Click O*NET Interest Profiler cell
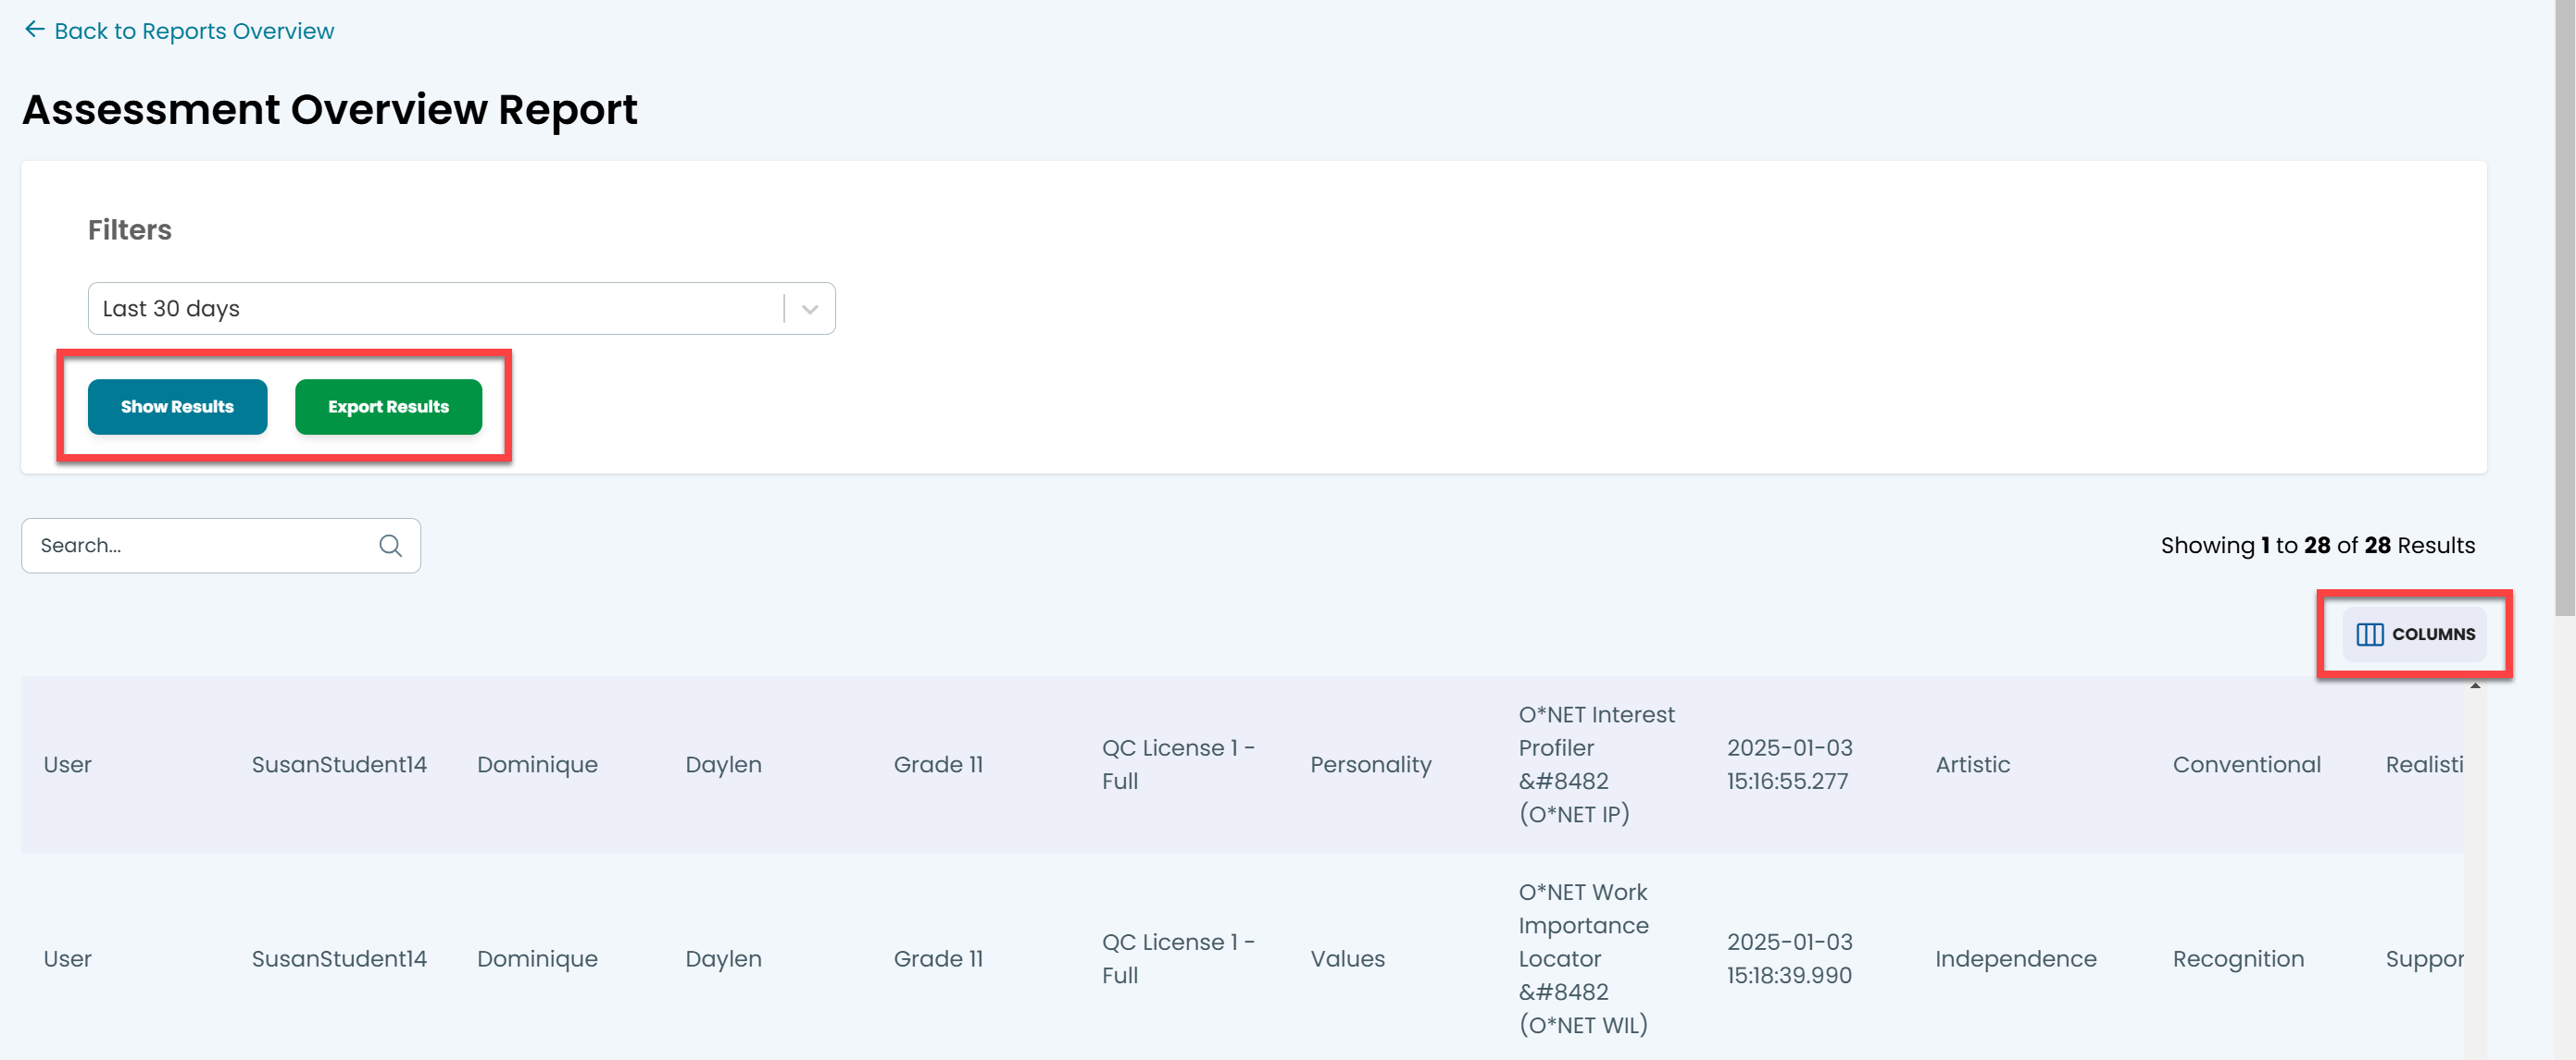2576x1060 pixels. click(1595, 764)
